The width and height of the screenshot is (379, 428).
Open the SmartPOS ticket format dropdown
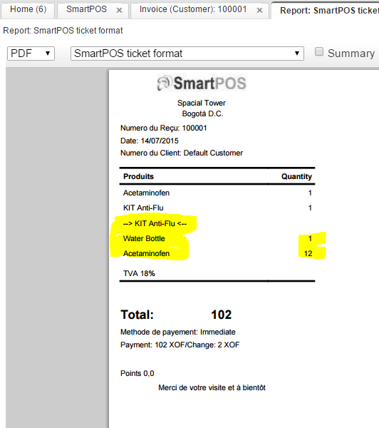(x=187, y=53)
